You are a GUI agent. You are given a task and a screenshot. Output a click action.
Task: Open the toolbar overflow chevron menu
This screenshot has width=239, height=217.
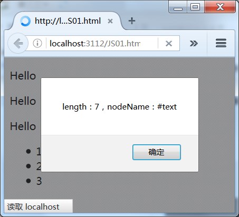pos(194,43)
